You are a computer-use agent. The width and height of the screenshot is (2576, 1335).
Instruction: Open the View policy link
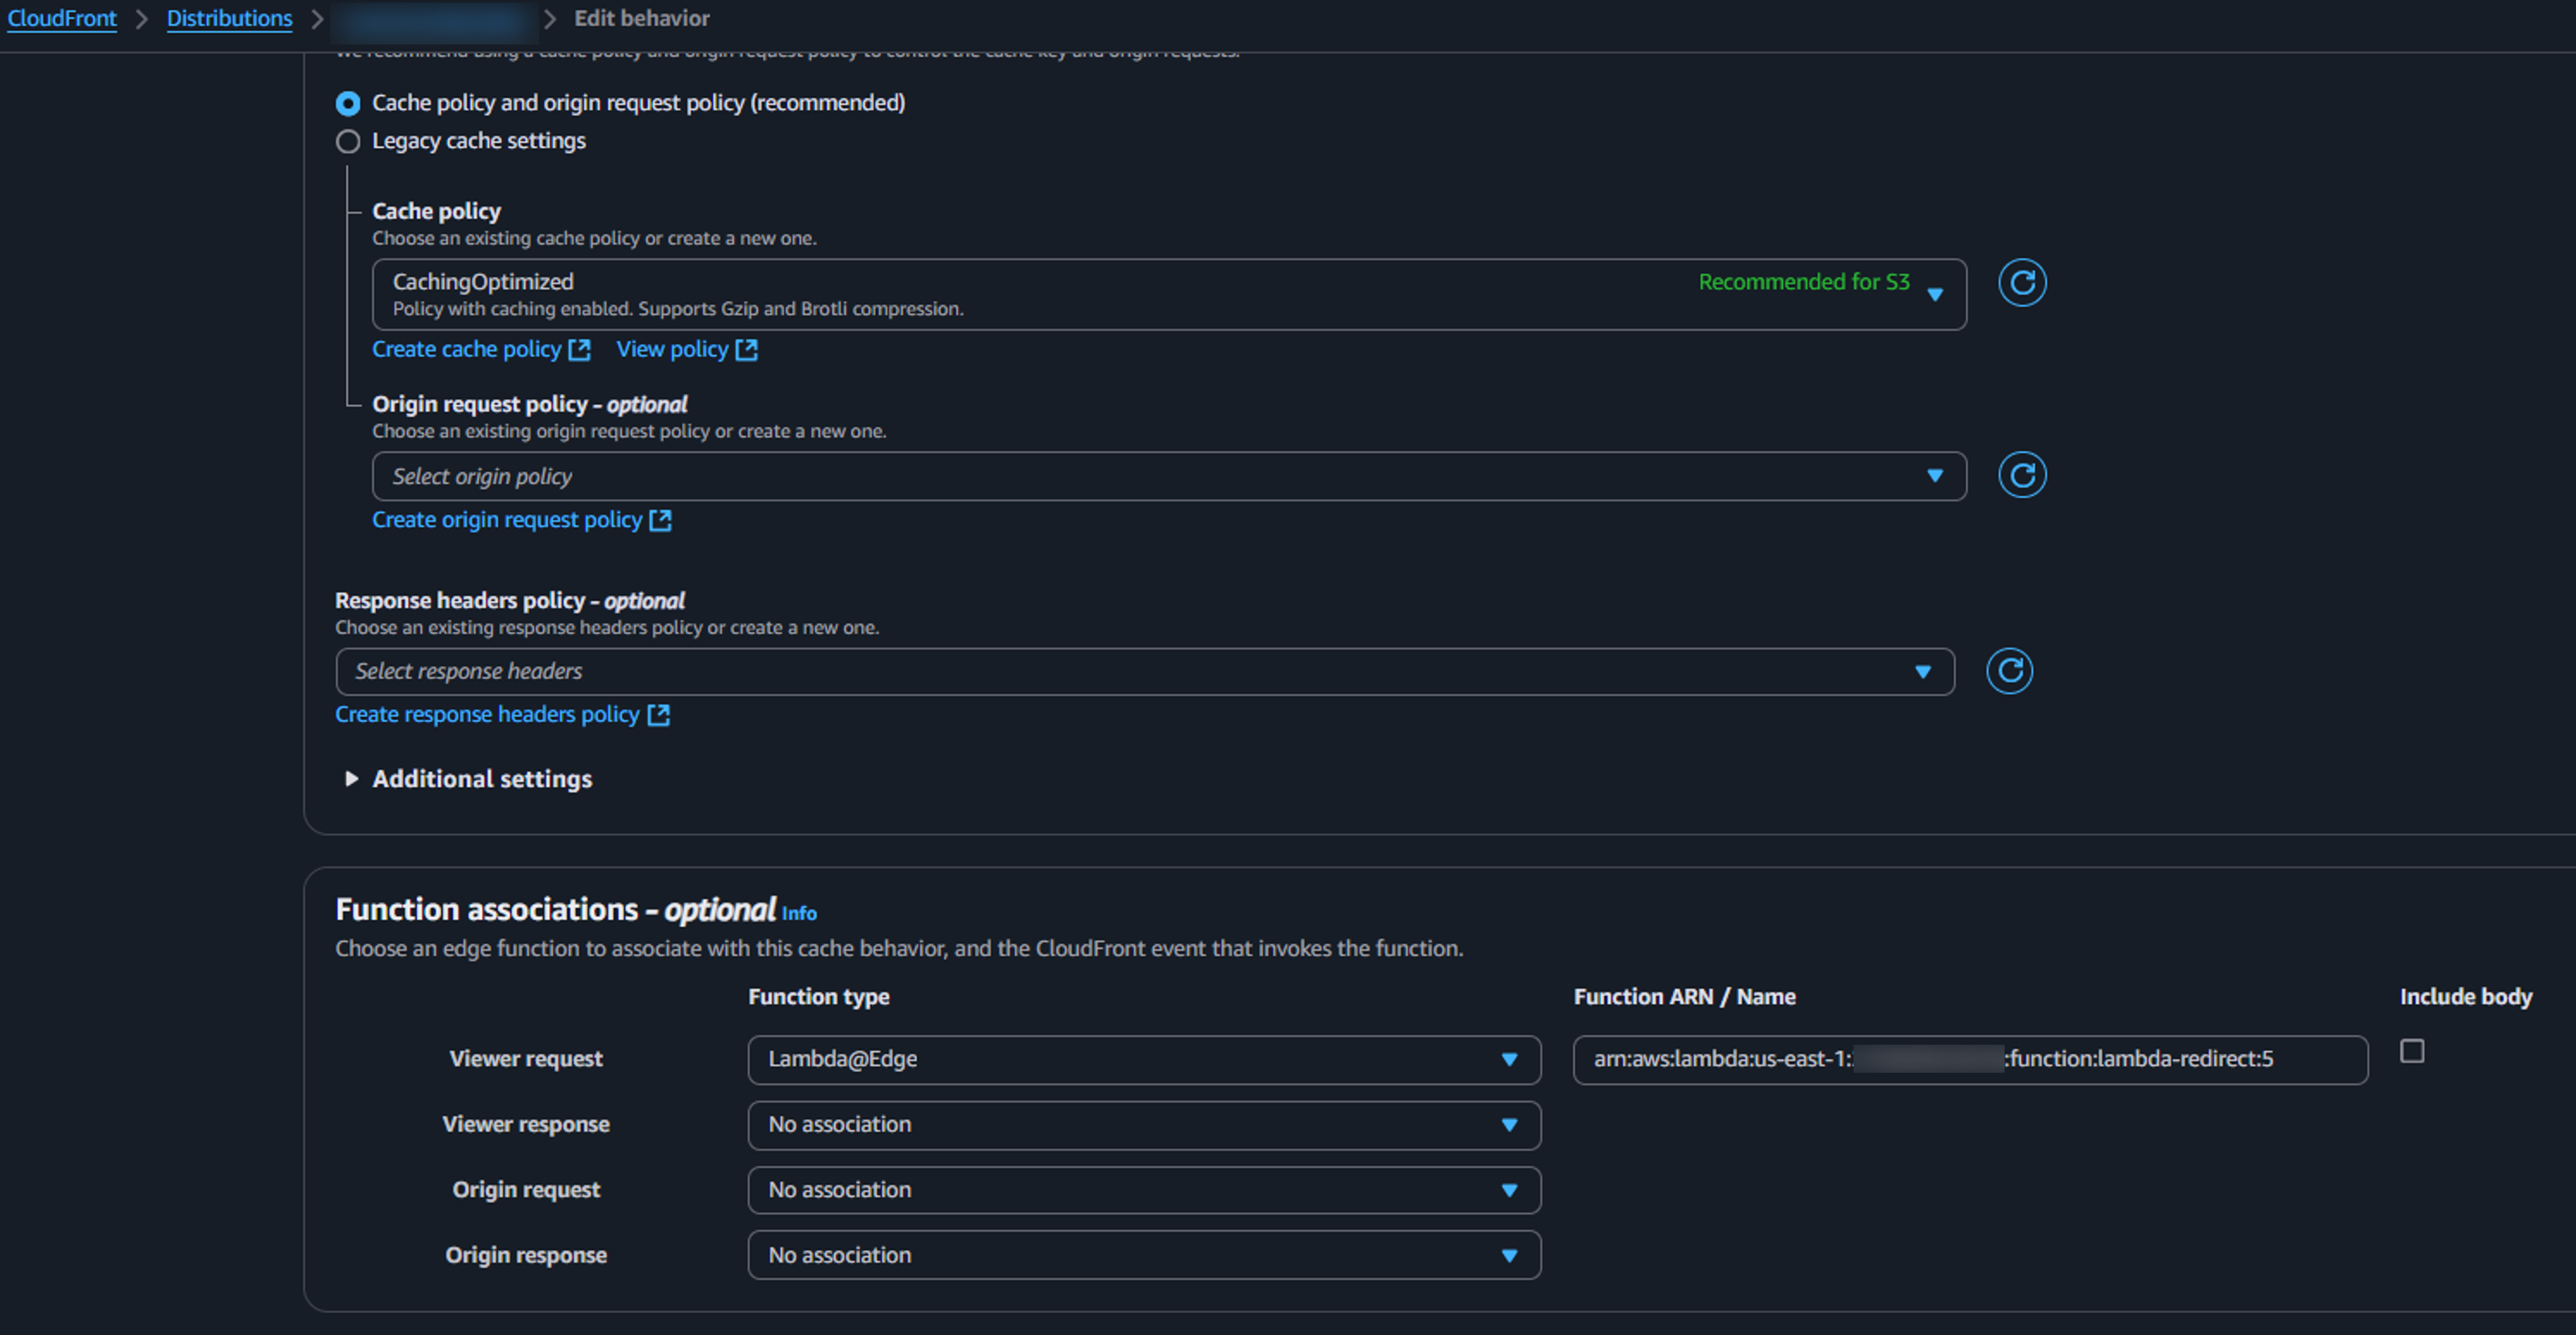(672, 350)
